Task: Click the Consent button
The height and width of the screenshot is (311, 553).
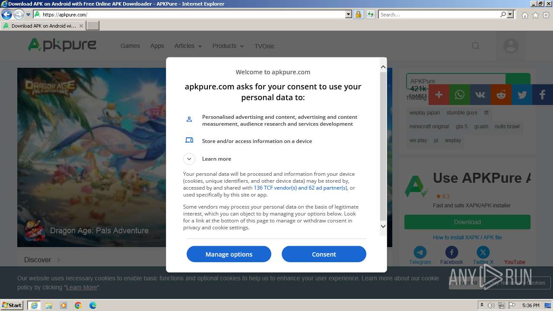Action: point(324,254)
